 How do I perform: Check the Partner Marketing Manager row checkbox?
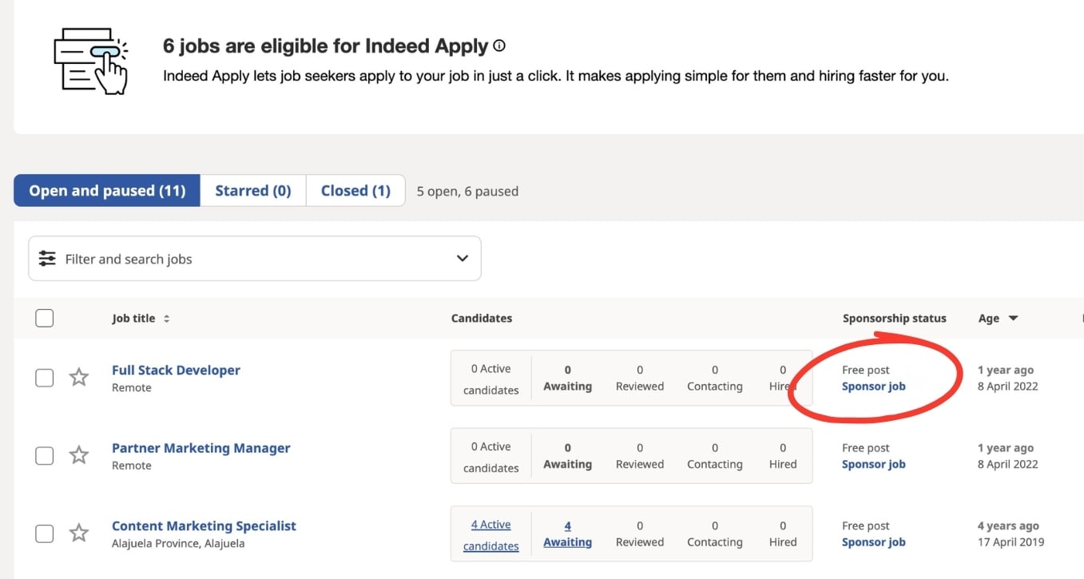pos(45,455)
